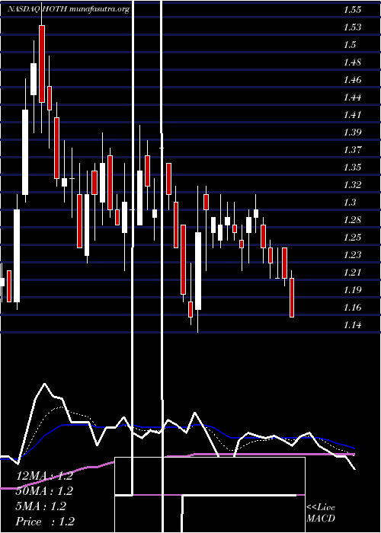Image resolution: width=381 pixels, height=533 pixels.
Task: Click the 5MA : 1.2 readout
Action: pyautogui.click(x=41, y=506)
